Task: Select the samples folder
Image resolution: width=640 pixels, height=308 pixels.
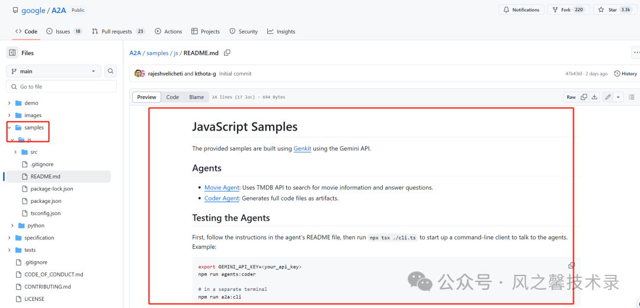Action: pyautogui.click(x=34, y=128)
